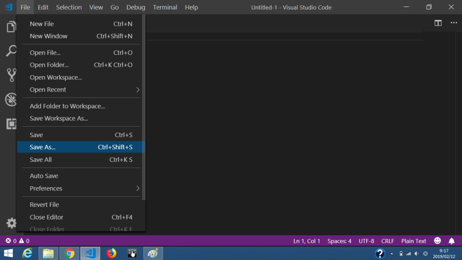Open the Edit menu
This screenshot has width=462, height=260.
click(43, 7)
